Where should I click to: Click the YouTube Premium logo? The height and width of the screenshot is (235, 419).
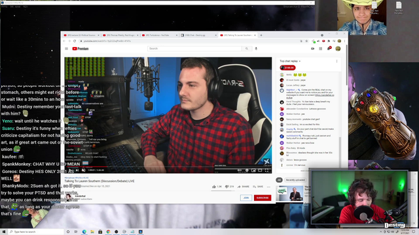81,49
